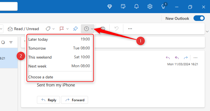Viewport: 210px width, 111px height.
Task: Open more message actions ellipsis
Action: click(195, 58)
